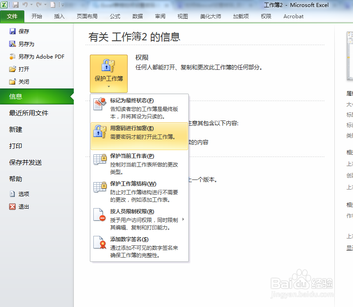
Task: Switch to the 开始 ribbon tab
Action: (x=37, y=16)
